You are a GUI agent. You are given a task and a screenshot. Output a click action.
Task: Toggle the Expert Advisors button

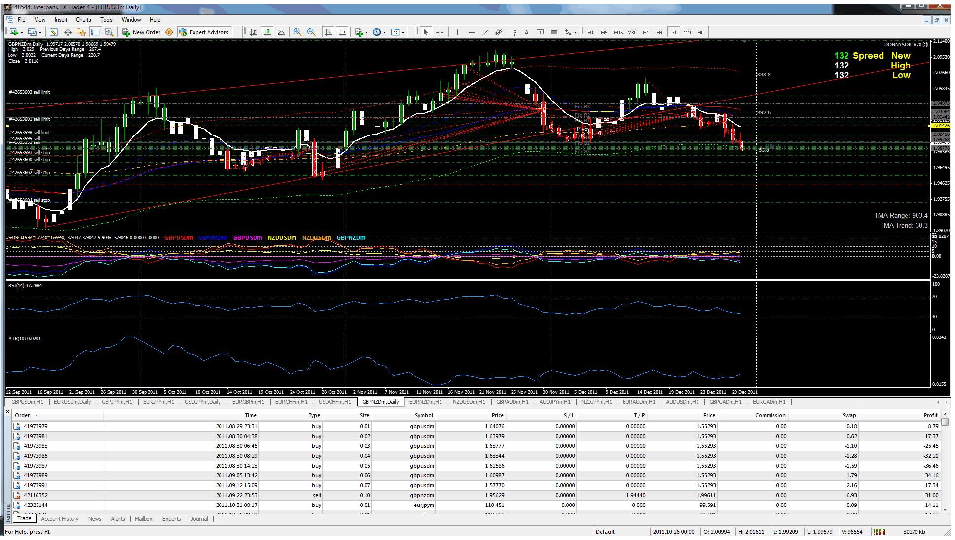pos(204,32)
